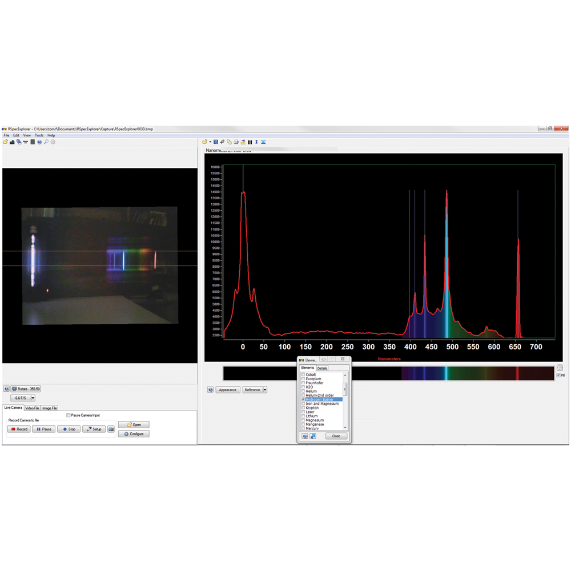The image size is (571, 571).
Task: Open the 6.6 F/S frame rate dropdown
Action: [32, 397]
